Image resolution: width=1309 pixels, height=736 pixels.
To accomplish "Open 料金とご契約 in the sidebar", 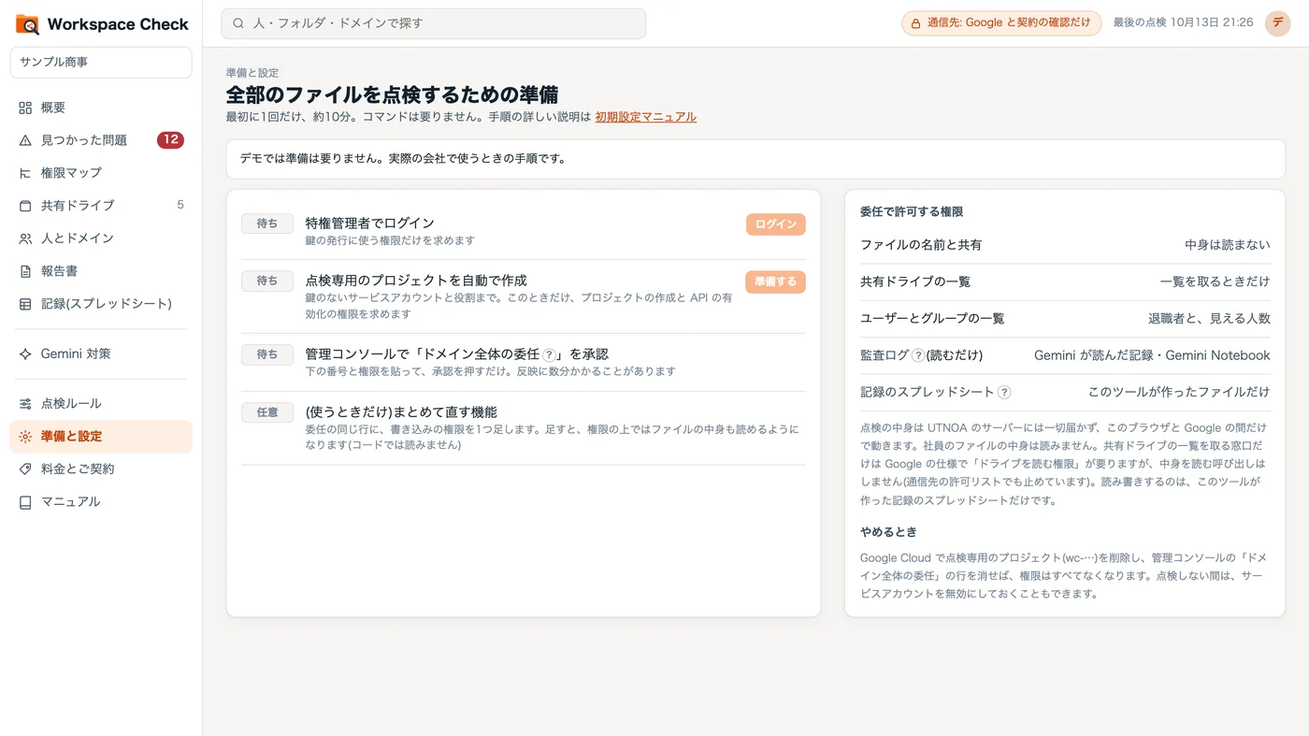I will (x=101, y=469).
